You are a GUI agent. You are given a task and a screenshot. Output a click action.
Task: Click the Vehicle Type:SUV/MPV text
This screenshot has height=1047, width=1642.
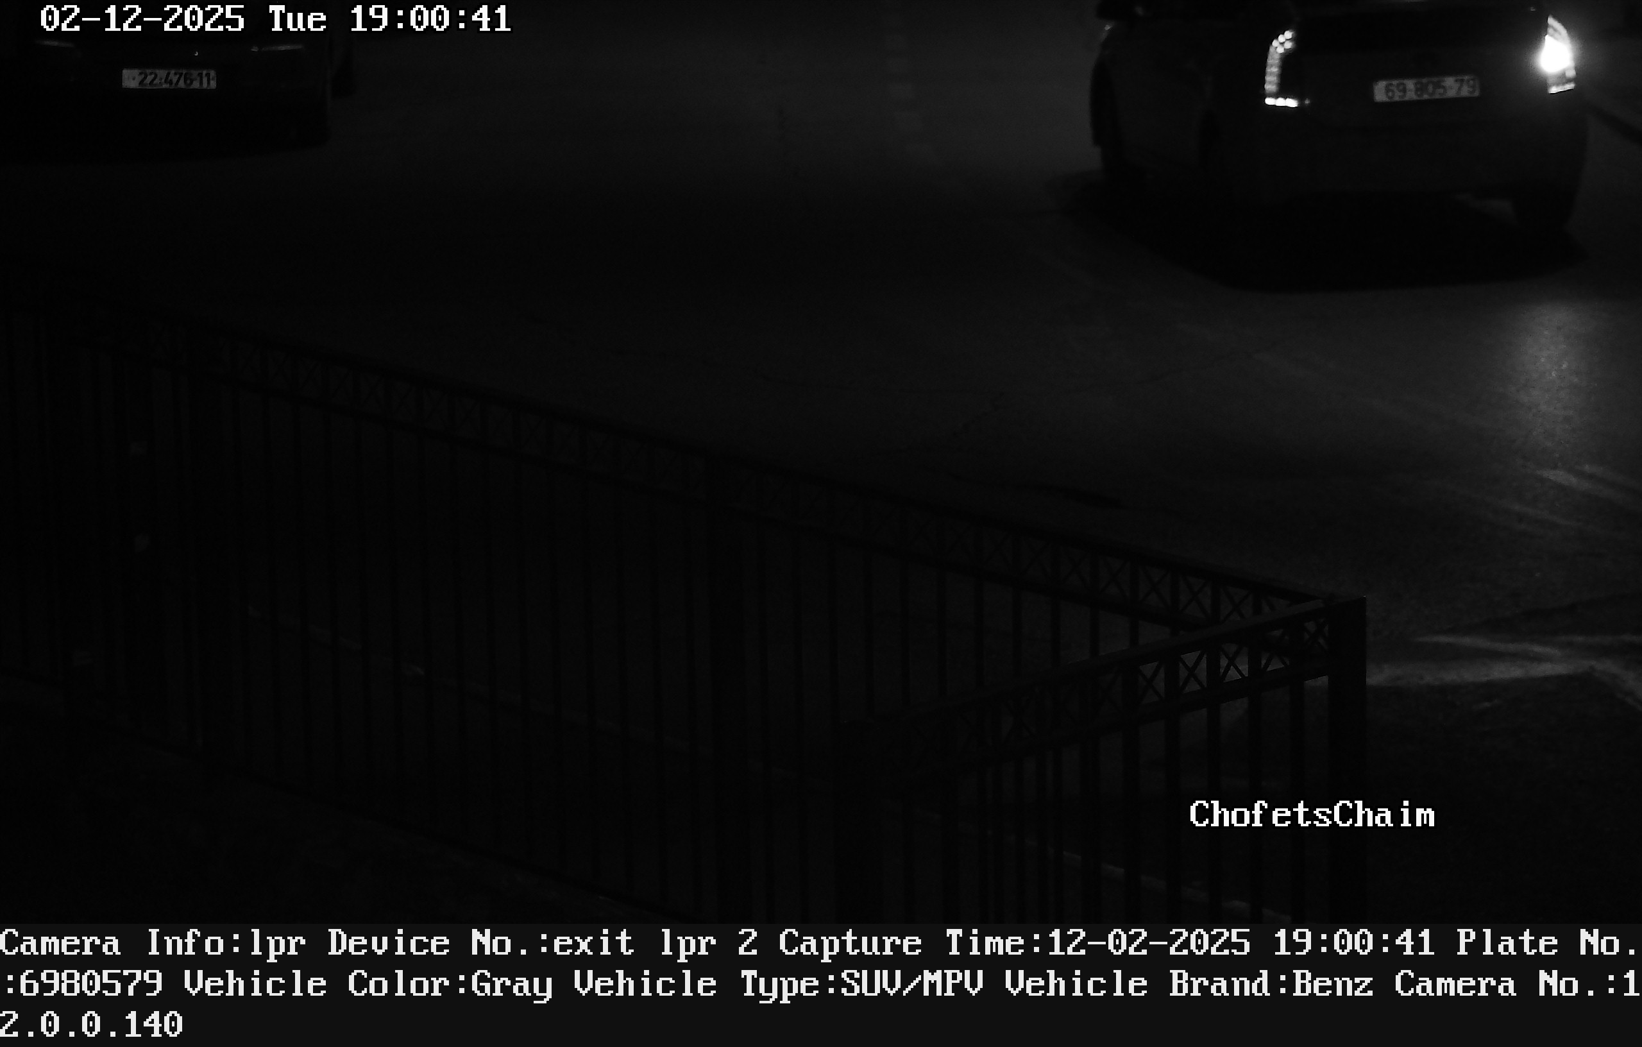pyautogui.click(x=861, y=984)
